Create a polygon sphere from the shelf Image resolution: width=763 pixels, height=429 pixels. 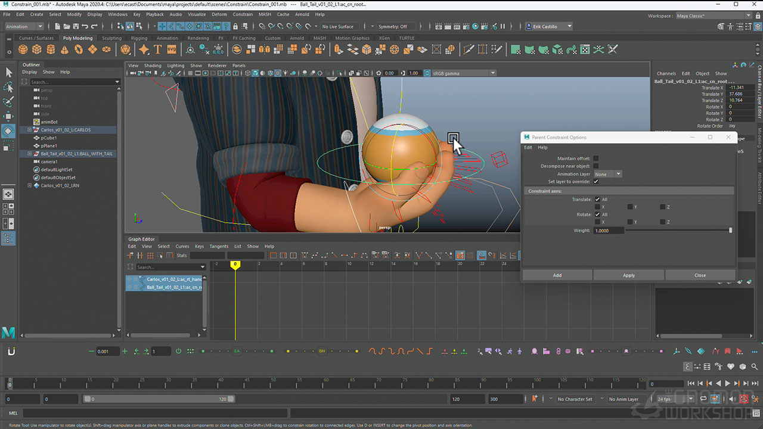tap(23, 49)
